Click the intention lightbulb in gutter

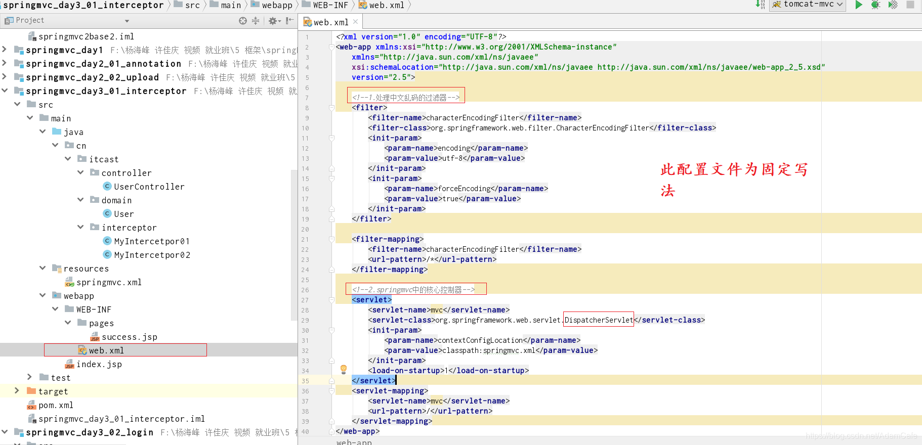point(344,370)
